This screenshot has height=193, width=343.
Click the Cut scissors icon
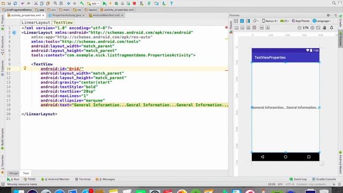pyautogui.click(x=36, y=3)
